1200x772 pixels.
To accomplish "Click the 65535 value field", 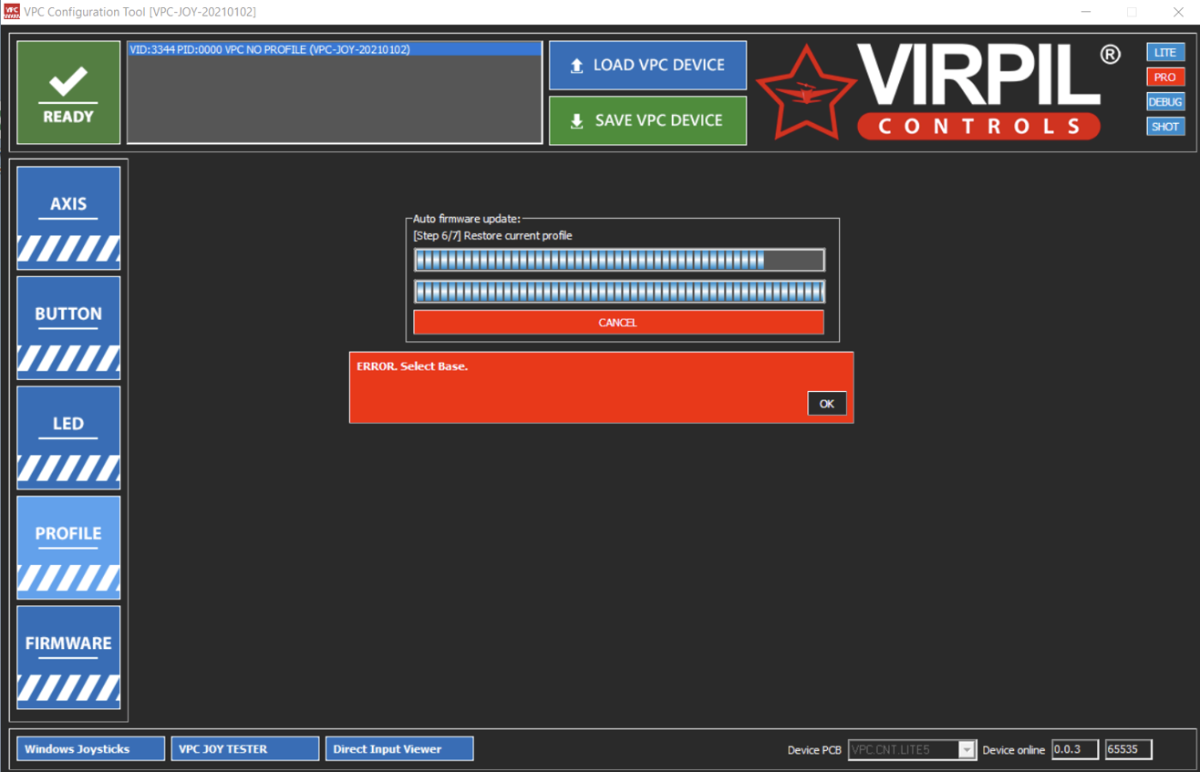I will (x=1129, y=749).
